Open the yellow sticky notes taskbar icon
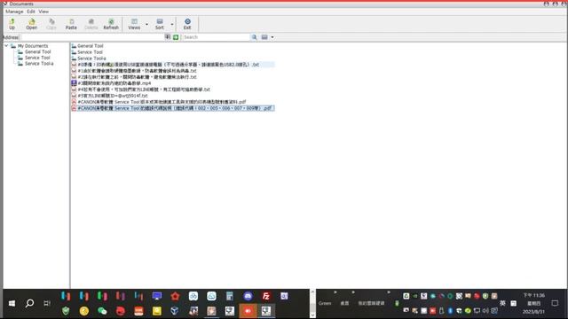 (x=157, y=311)
